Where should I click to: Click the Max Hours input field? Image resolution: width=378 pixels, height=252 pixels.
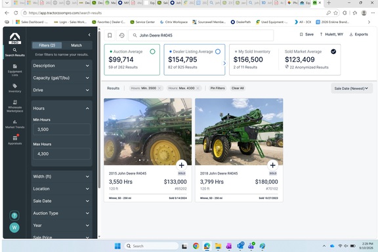(x=62, y=154)
